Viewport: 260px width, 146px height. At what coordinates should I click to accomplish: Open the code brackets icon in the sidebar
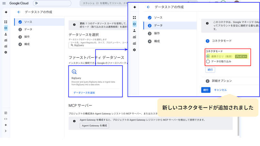click(x=6, y=119)
